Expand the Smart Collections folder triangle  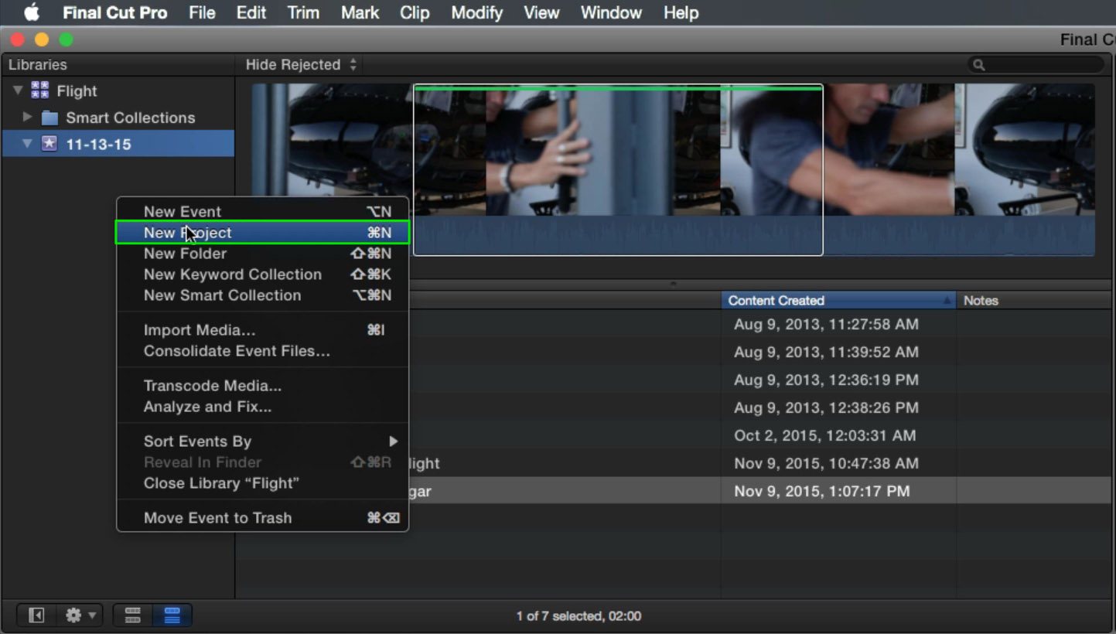pos(27,118)
